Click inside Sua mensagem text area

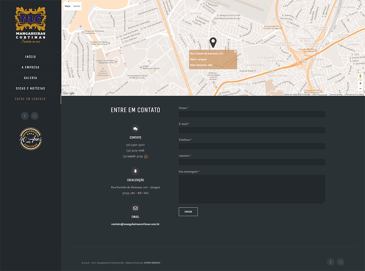[x=252, y=189]
